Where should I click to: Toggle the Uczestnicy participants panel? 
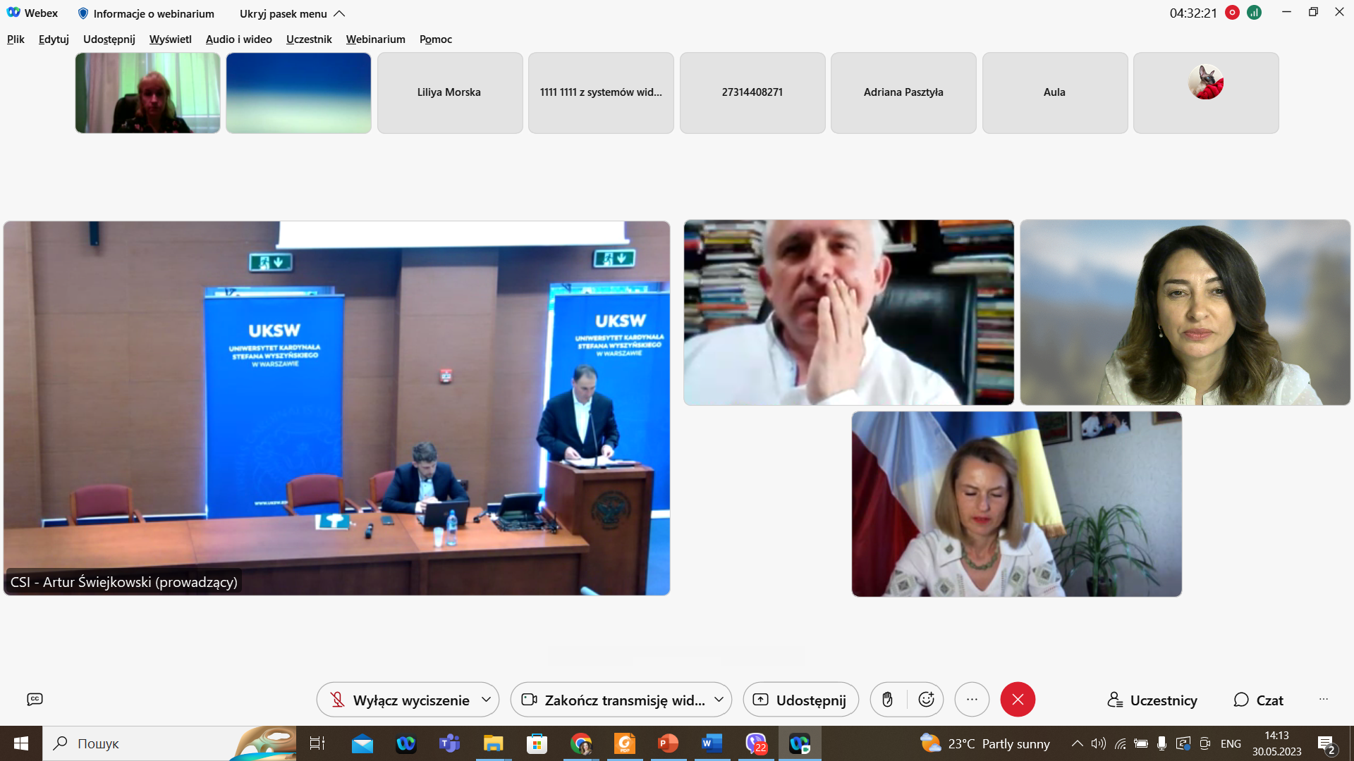(1152, 700)
